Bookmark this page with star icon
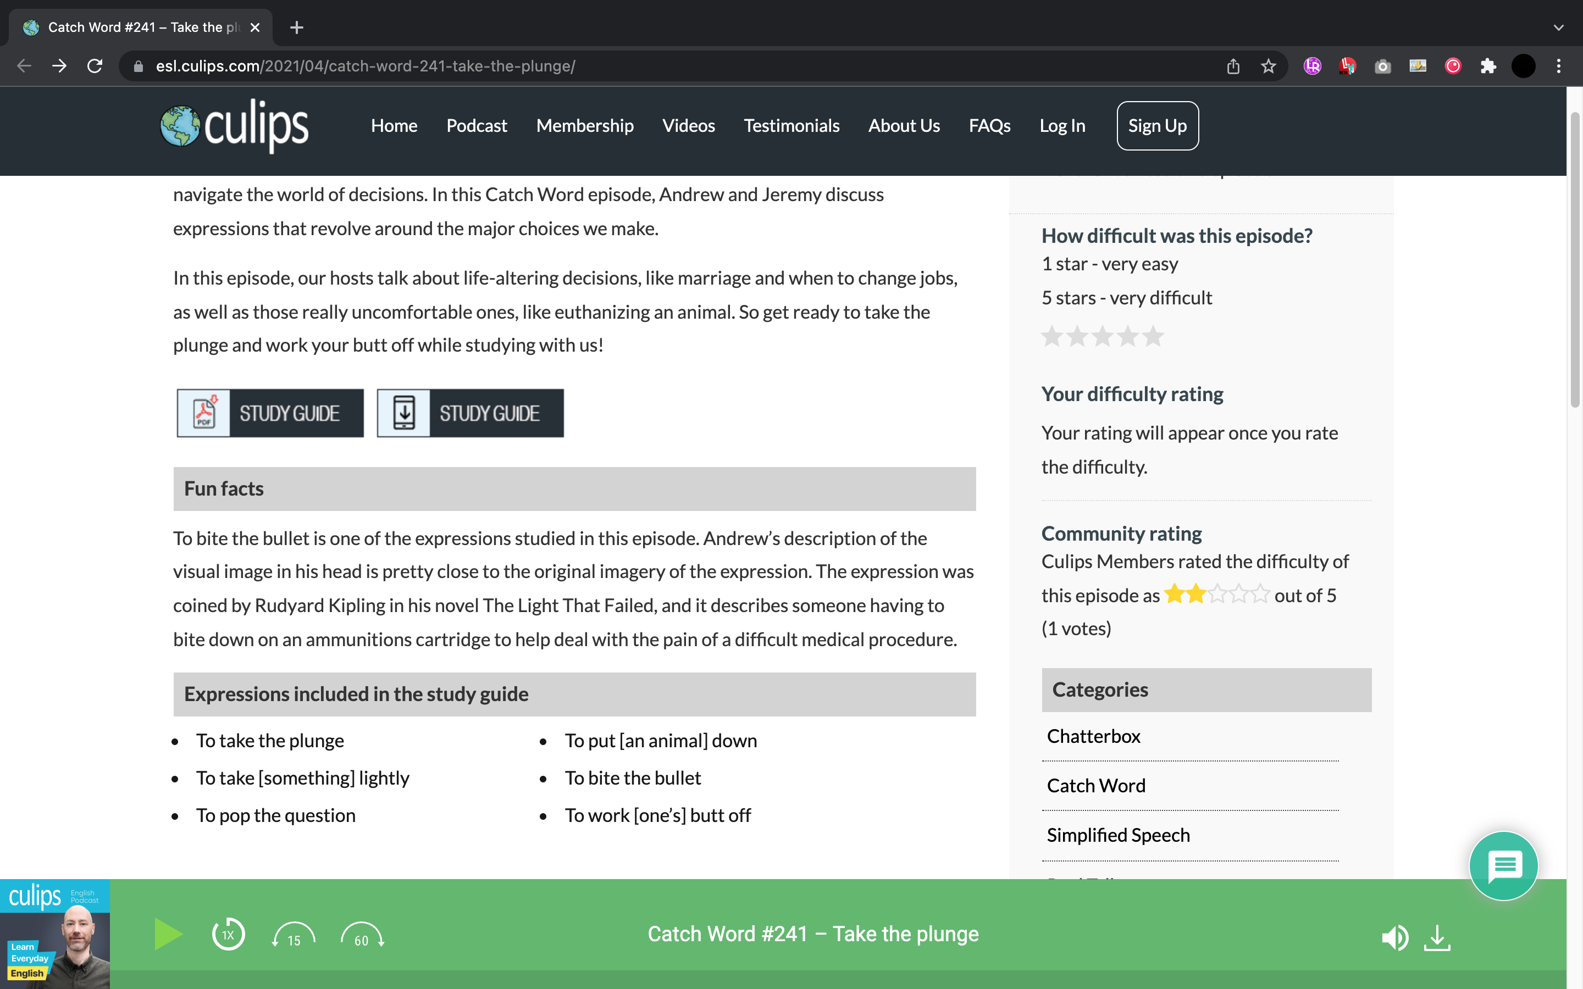The width and height of the screenshot is (1583, 989). [x=1269, y=66]
